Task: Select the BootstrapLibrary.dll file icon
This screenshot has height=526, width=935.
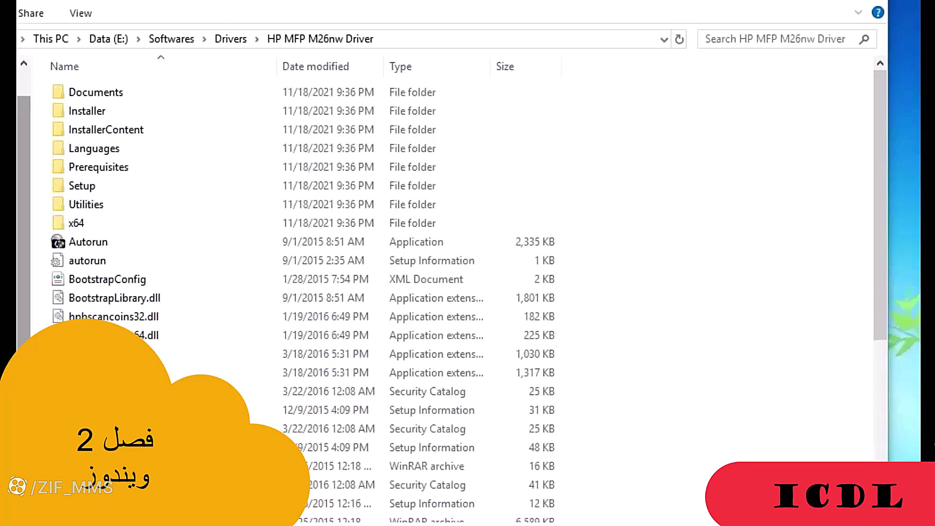Action: tap(57, 298)
